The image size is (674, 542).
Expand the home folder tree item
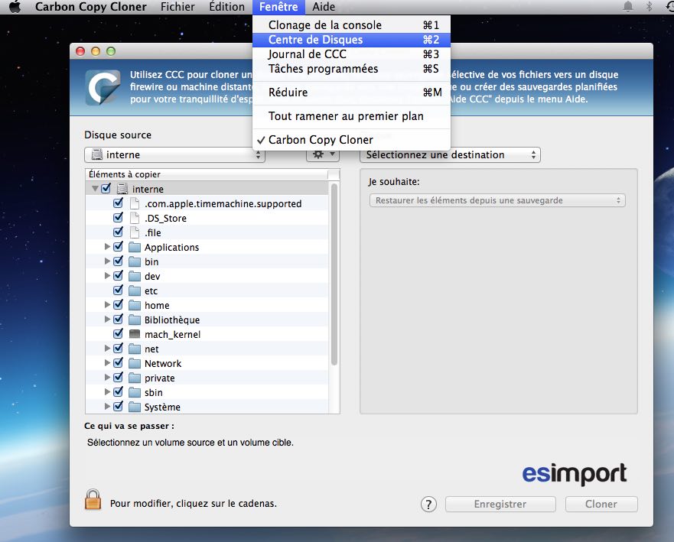tap(108, 305)
